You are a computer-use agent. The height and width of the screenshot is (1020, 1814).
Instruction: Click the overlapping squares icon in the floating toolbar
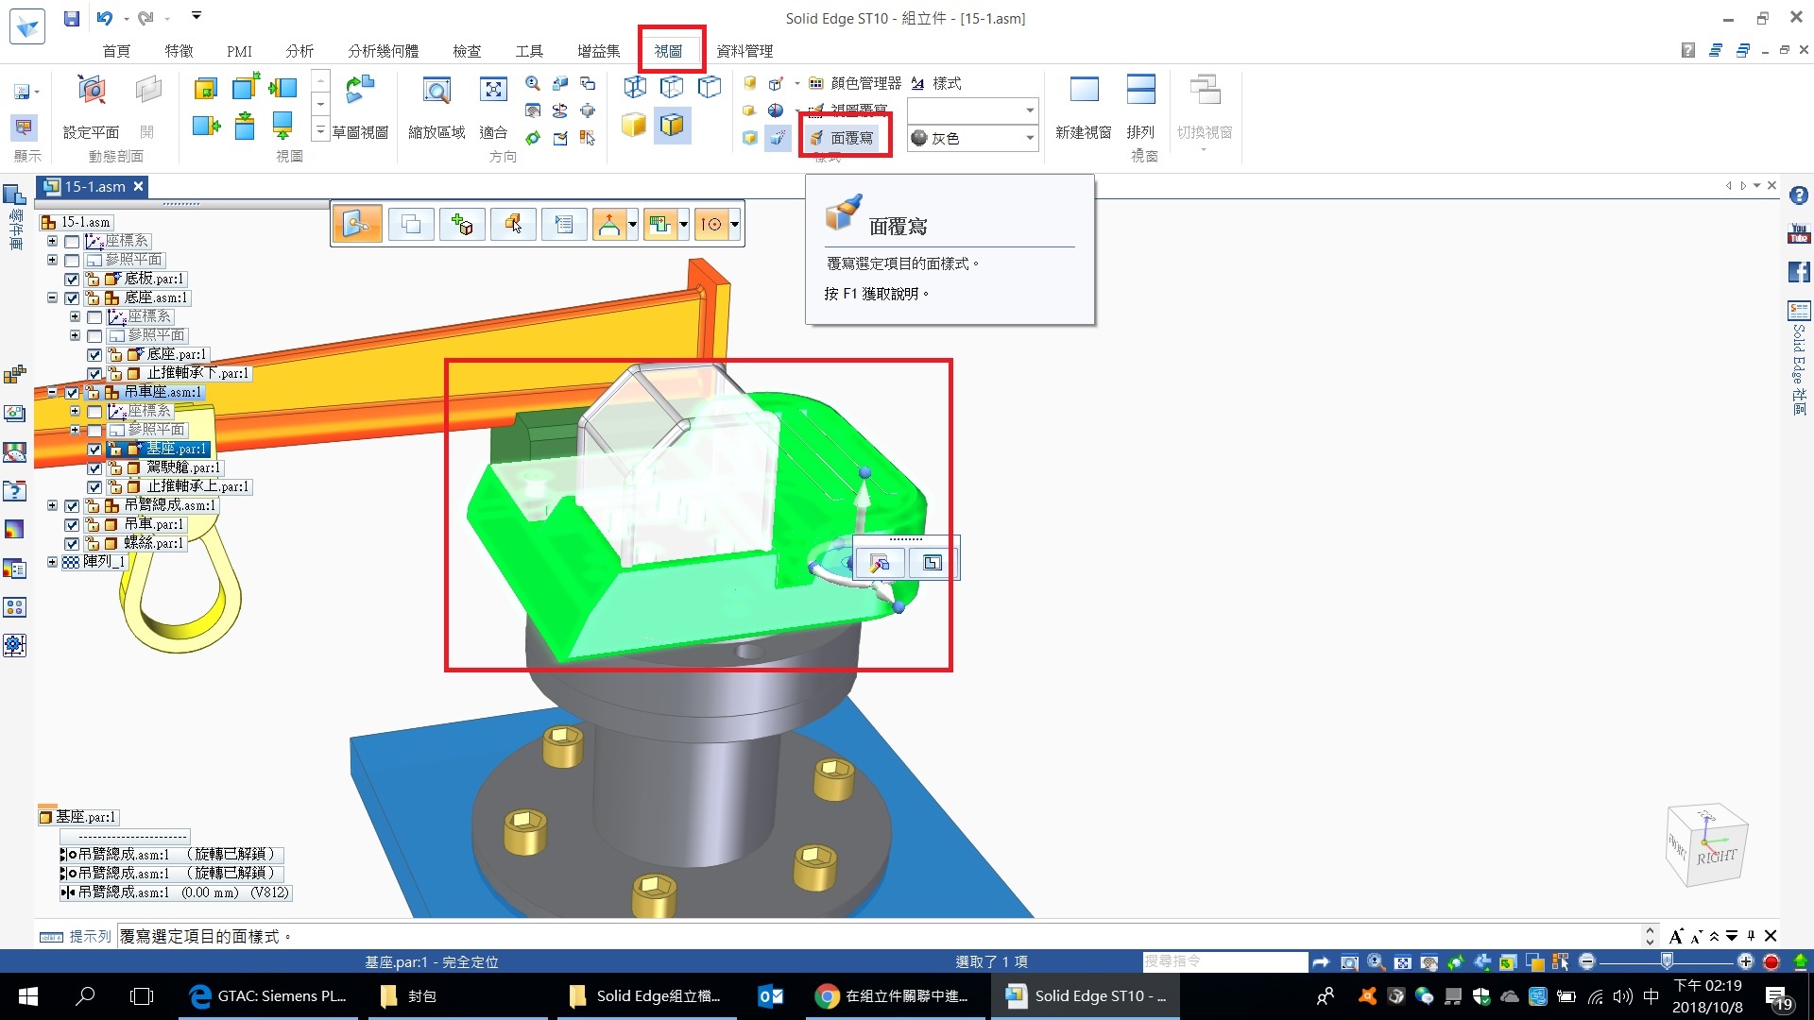(x=411, y=224)
